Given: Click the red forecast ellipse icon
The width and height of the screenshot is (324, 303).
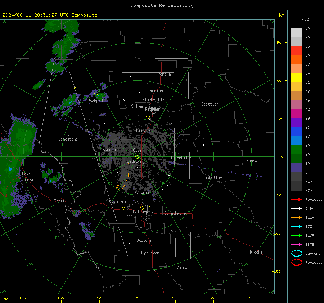Looking at the screenshot, I should coord(297,262).
